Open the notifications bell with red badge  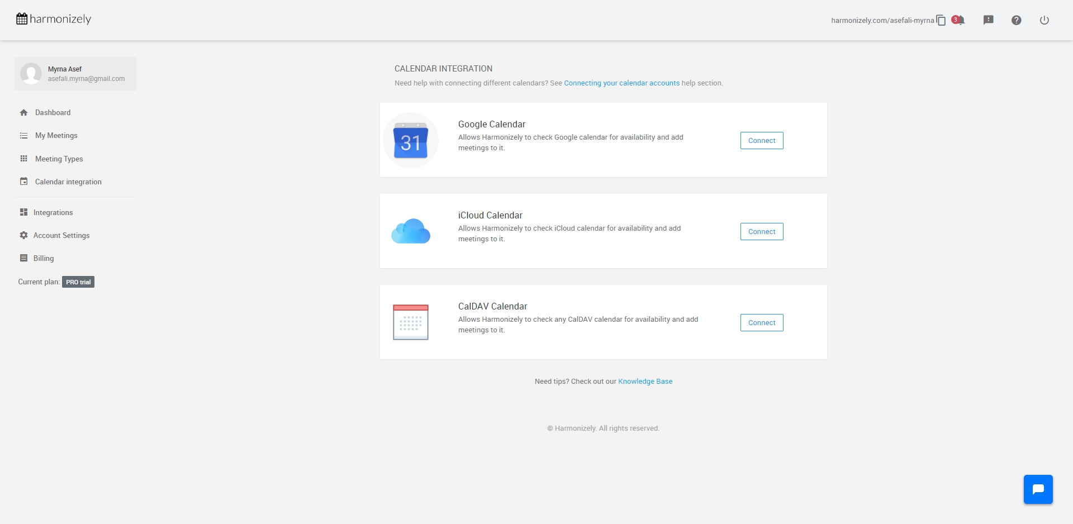[x=959, y=20]
